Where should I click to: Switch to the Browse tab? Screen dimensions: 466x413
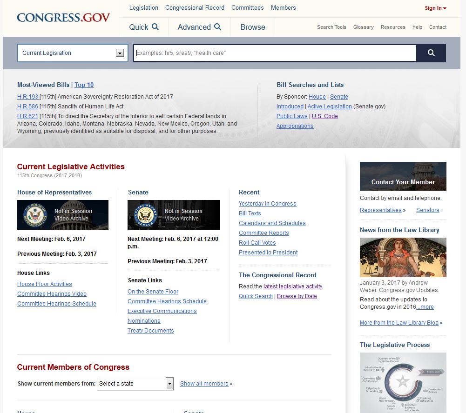252,27
